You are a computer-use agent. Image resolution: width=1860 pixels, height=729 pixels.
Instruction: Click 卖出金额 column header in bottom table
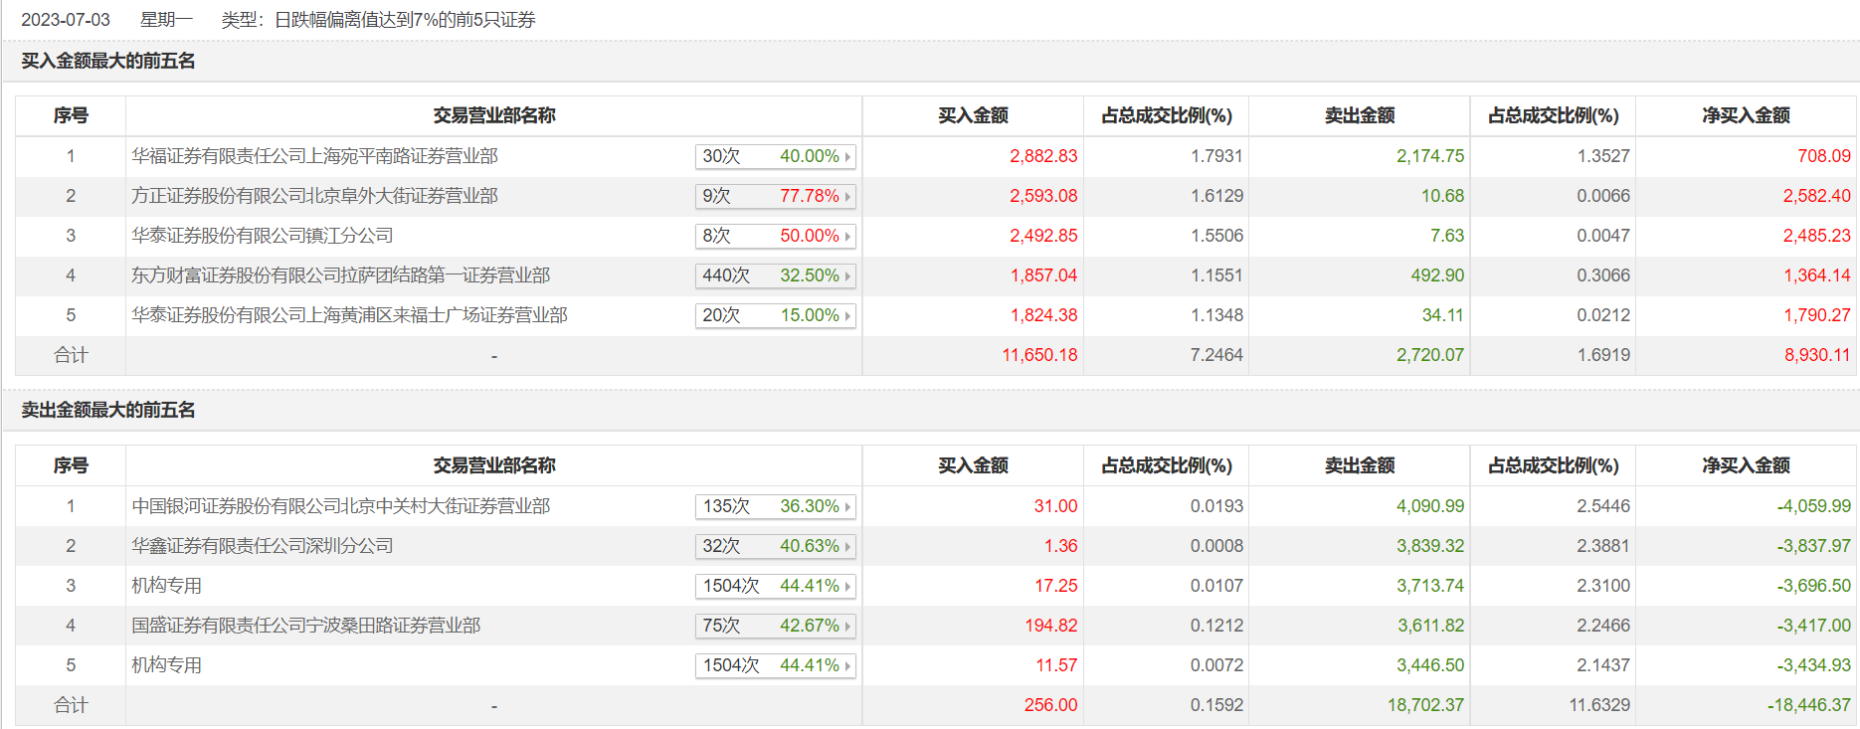coord(1360,465)
